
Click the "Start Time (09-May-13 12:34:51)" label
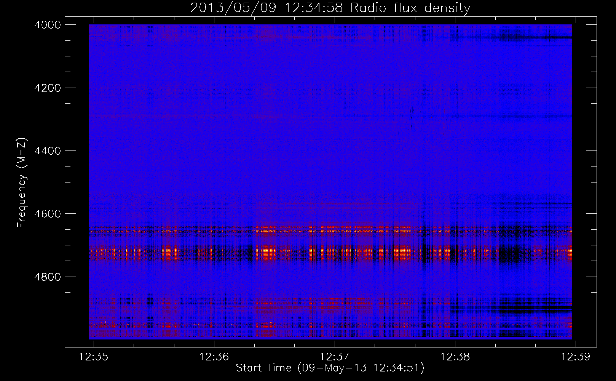pos(330,368)
